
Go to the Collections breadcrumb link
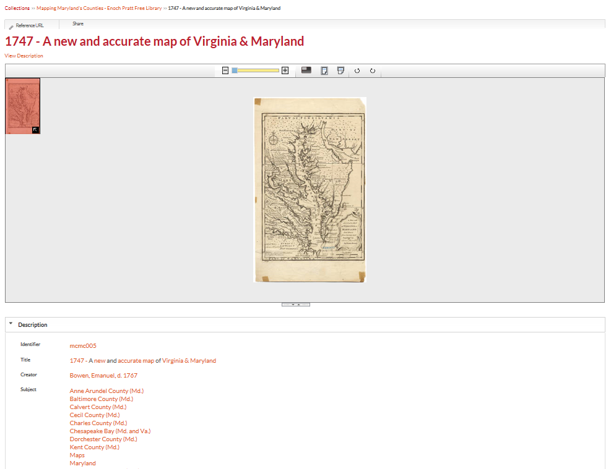(x=17, y=8)
